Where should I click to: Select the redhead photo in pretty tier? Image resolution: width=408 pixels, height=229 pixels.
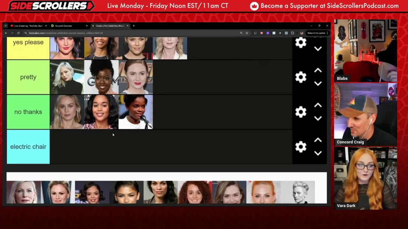coord(136,77)
